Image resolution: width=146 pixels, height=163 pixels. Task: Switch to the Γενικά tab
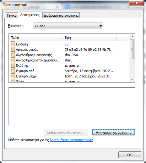(12, 15)
